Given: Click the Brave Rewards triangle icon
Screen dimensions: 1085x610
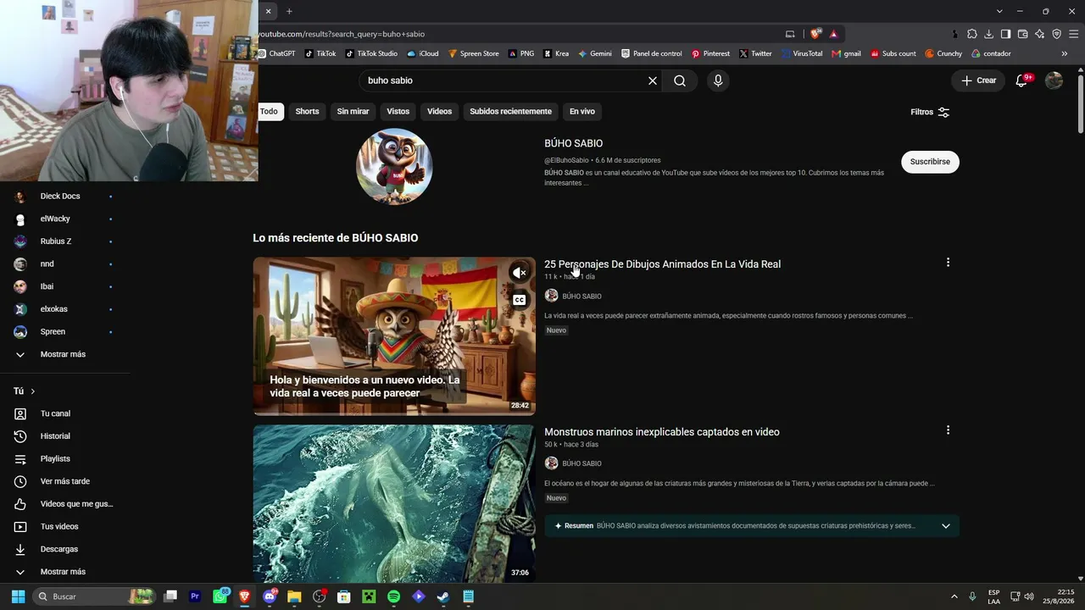Looking at the screenshot, I should click(834, 34).
